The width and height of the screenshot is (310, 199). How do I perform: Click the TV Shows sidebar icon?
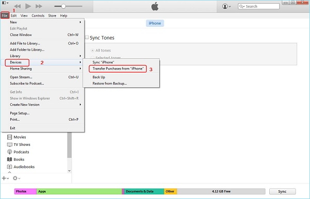(9, 144)
